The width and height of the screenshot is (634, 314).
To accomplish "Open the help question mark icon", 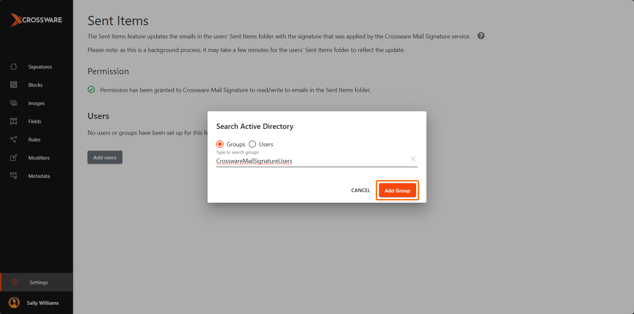I will (x=481, y=36).
